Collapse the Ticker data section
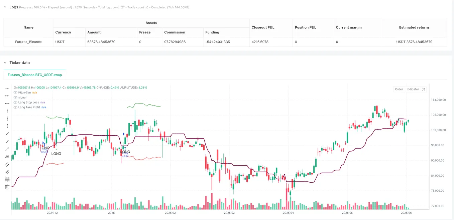454x220 pixels. pos(5,62)
